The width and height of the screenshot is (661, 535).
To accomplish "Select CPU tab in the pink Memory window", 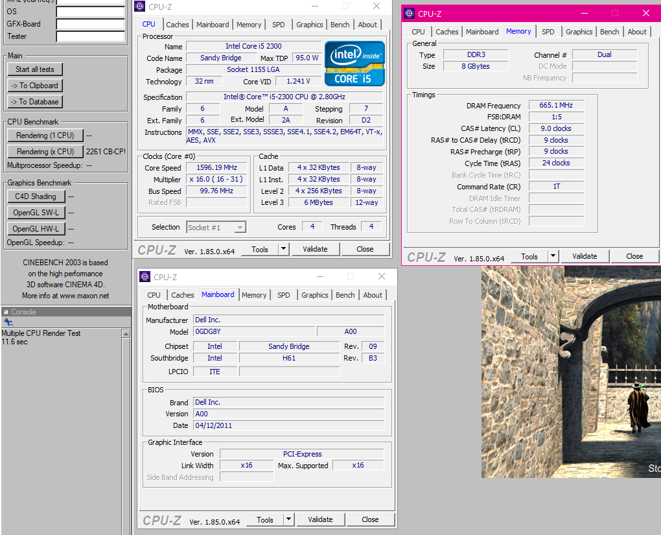I will [x=418, y=32].
